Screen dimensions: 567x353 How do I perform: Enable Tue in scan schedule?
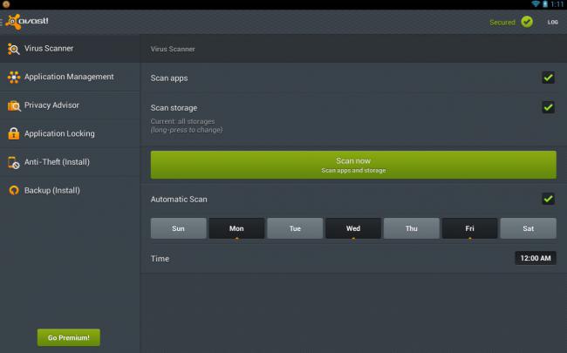[295, 228]
